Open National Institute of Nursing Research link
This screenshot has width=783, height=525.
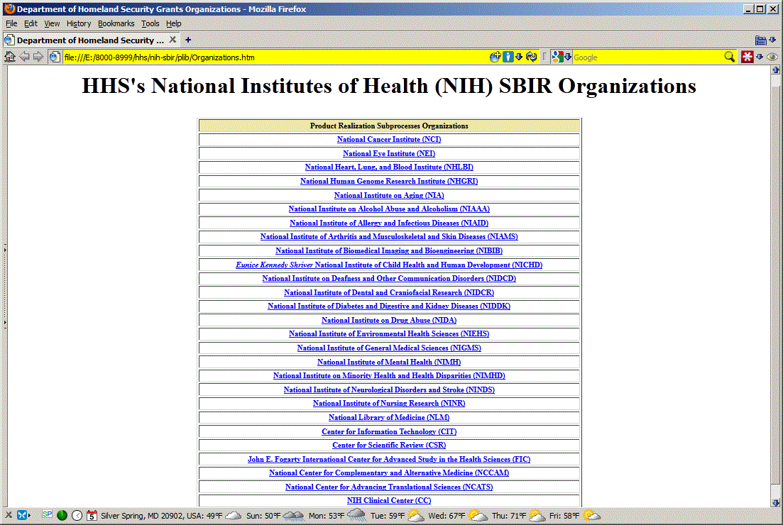[389, 403]
